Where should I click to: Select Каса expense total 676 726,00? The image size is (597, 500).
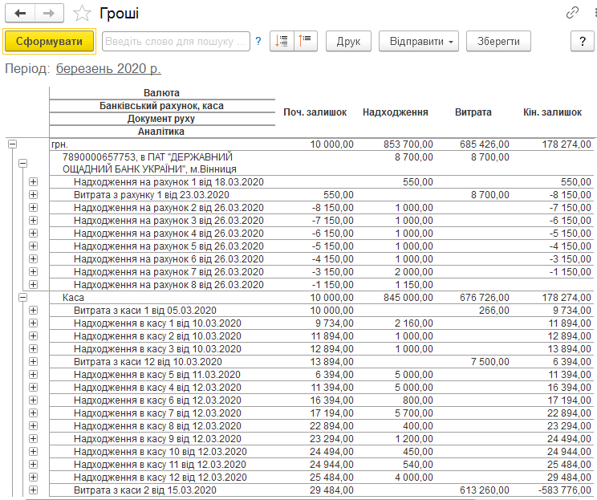click(485, 298)
